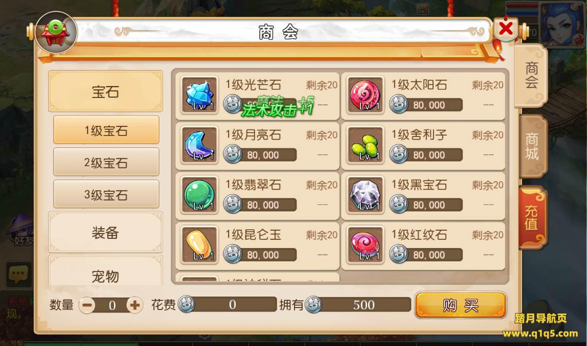Screen dimensions: 587x346
Task: Click the 购买 buy button
Action: [461, 305]
